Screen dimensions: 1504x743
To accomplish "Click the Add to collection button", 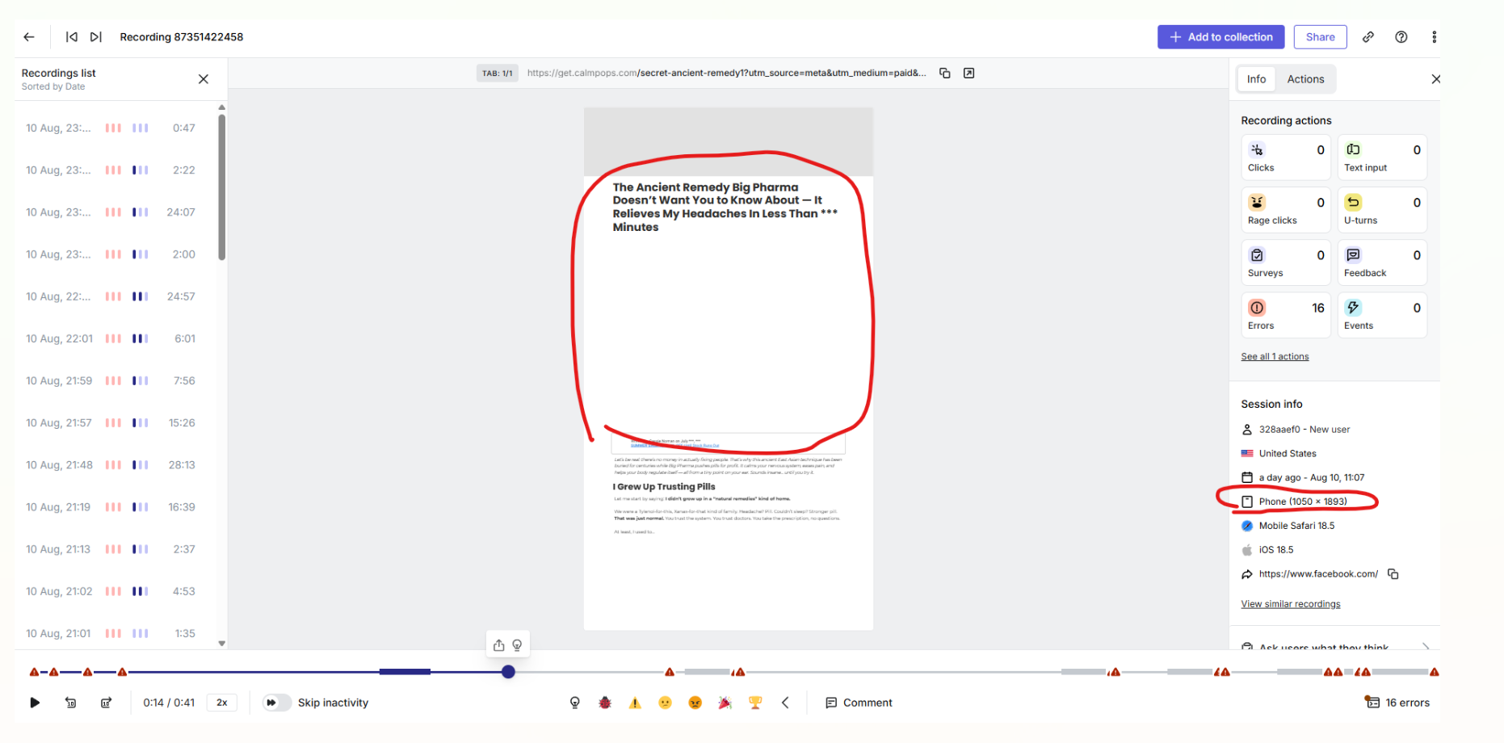I will 1220,37.
